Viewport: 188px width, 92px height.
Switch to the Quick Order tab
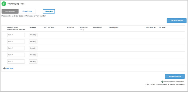point(10,11)
